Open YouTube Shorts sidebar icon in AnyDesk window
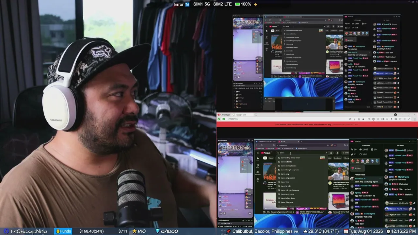 tap(258, 166)
